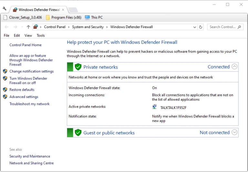Click the search magnifier icon

coord(240,27)
